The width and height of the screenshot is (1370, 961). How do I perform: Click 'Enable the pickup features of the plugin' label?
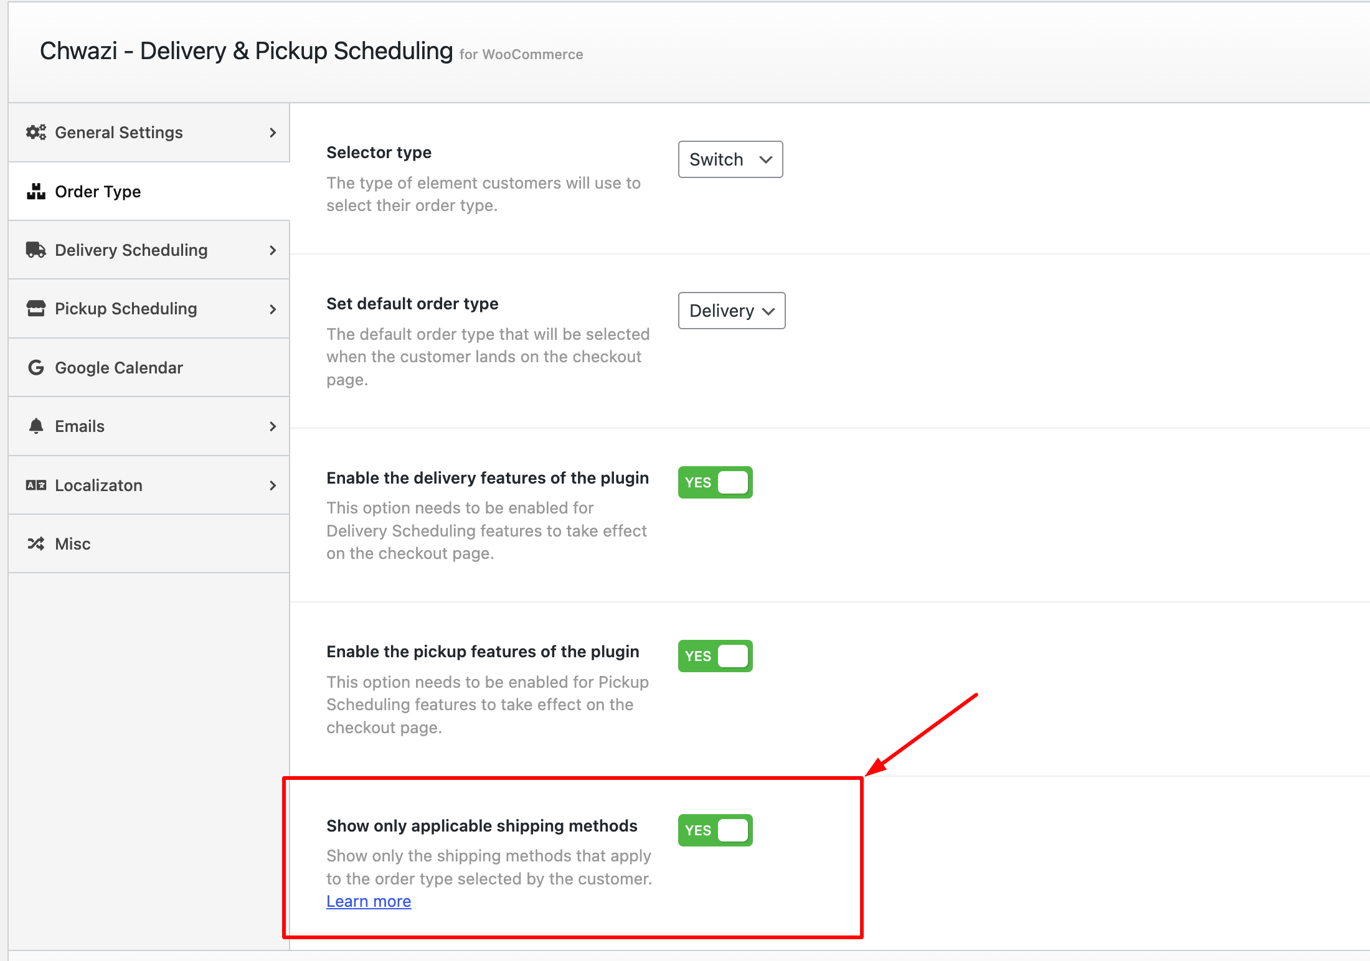(483, 652)
